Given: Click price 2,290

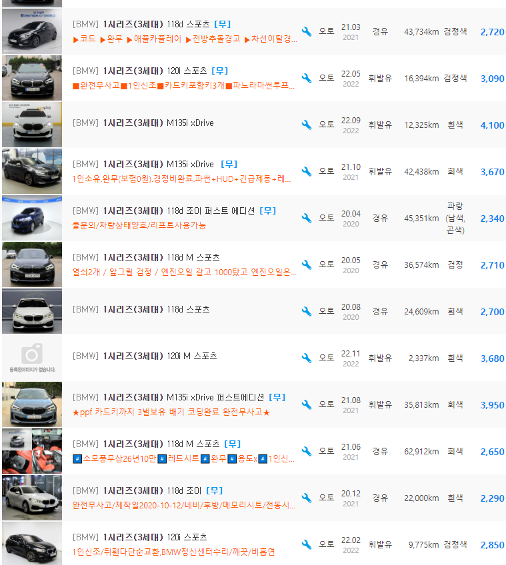Looking at the screenshot, I should [x=492, y=498].
